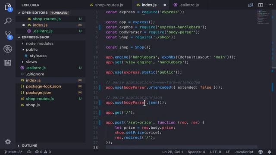Click the synchronize changes cloud icon
Viewport: 276px width, 155px height.
[29, 152]
